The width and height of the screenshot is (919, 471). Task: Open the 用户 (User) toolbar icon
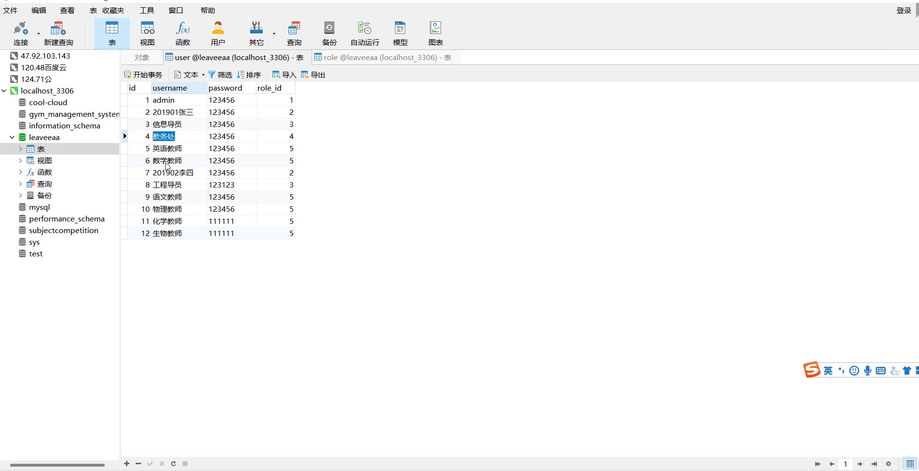pos(218,33)
